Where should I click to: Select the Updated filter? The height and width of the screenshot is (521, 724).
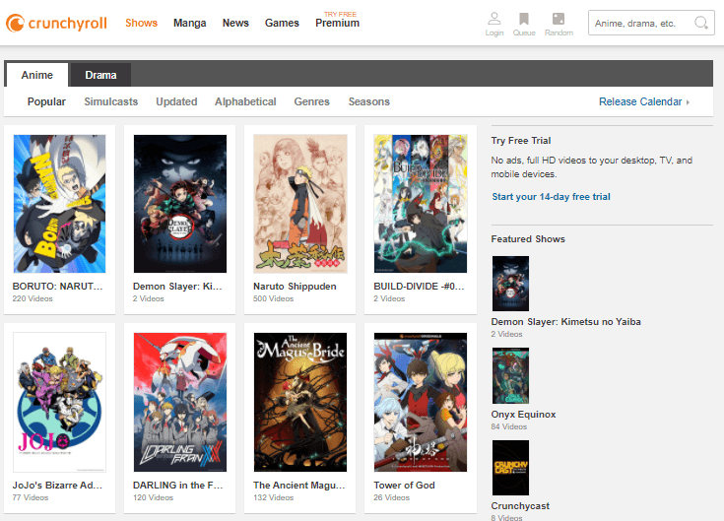click(176, 101)
